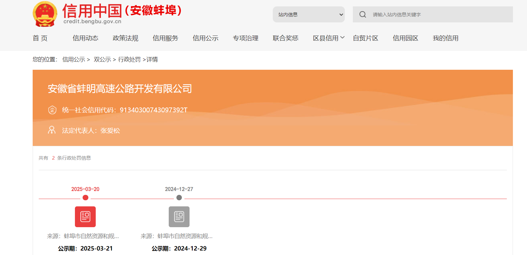Click the 详情 breadcrumb text

coord(152,60)
